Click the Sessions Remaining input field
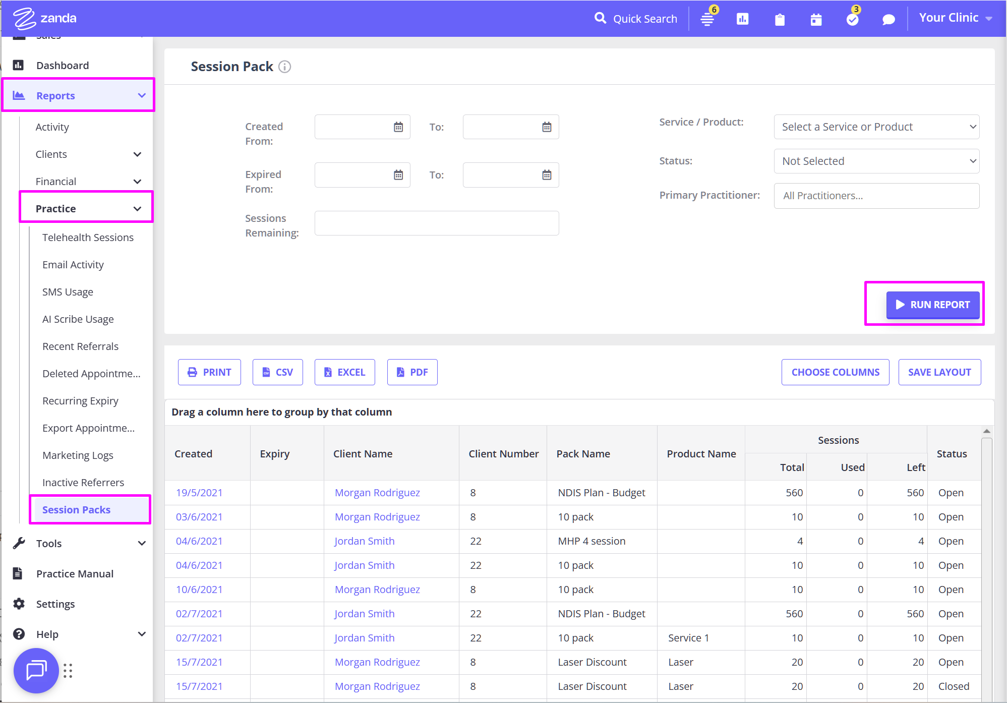Viewport: 1007px width, 703px height. pos(436,223)
